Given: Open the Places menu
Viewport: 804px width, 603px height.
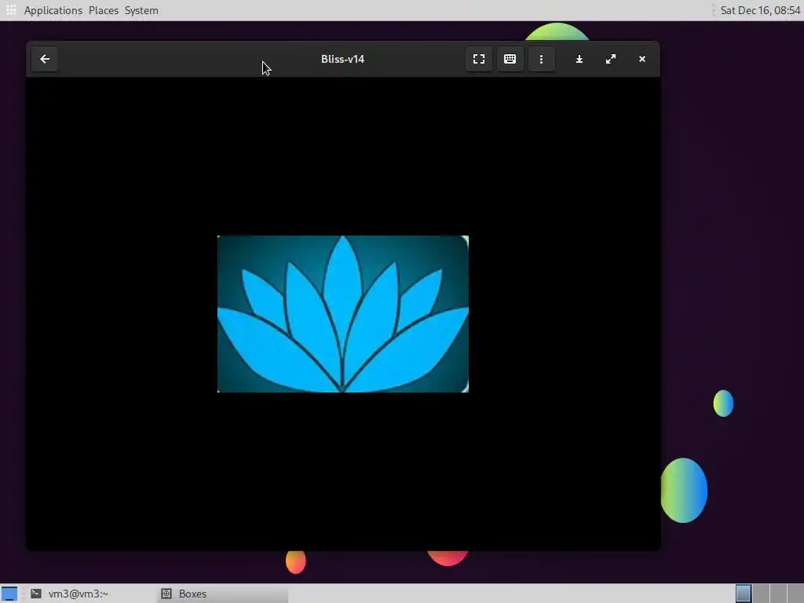Looking at the screenshot, I should [104, 10].
